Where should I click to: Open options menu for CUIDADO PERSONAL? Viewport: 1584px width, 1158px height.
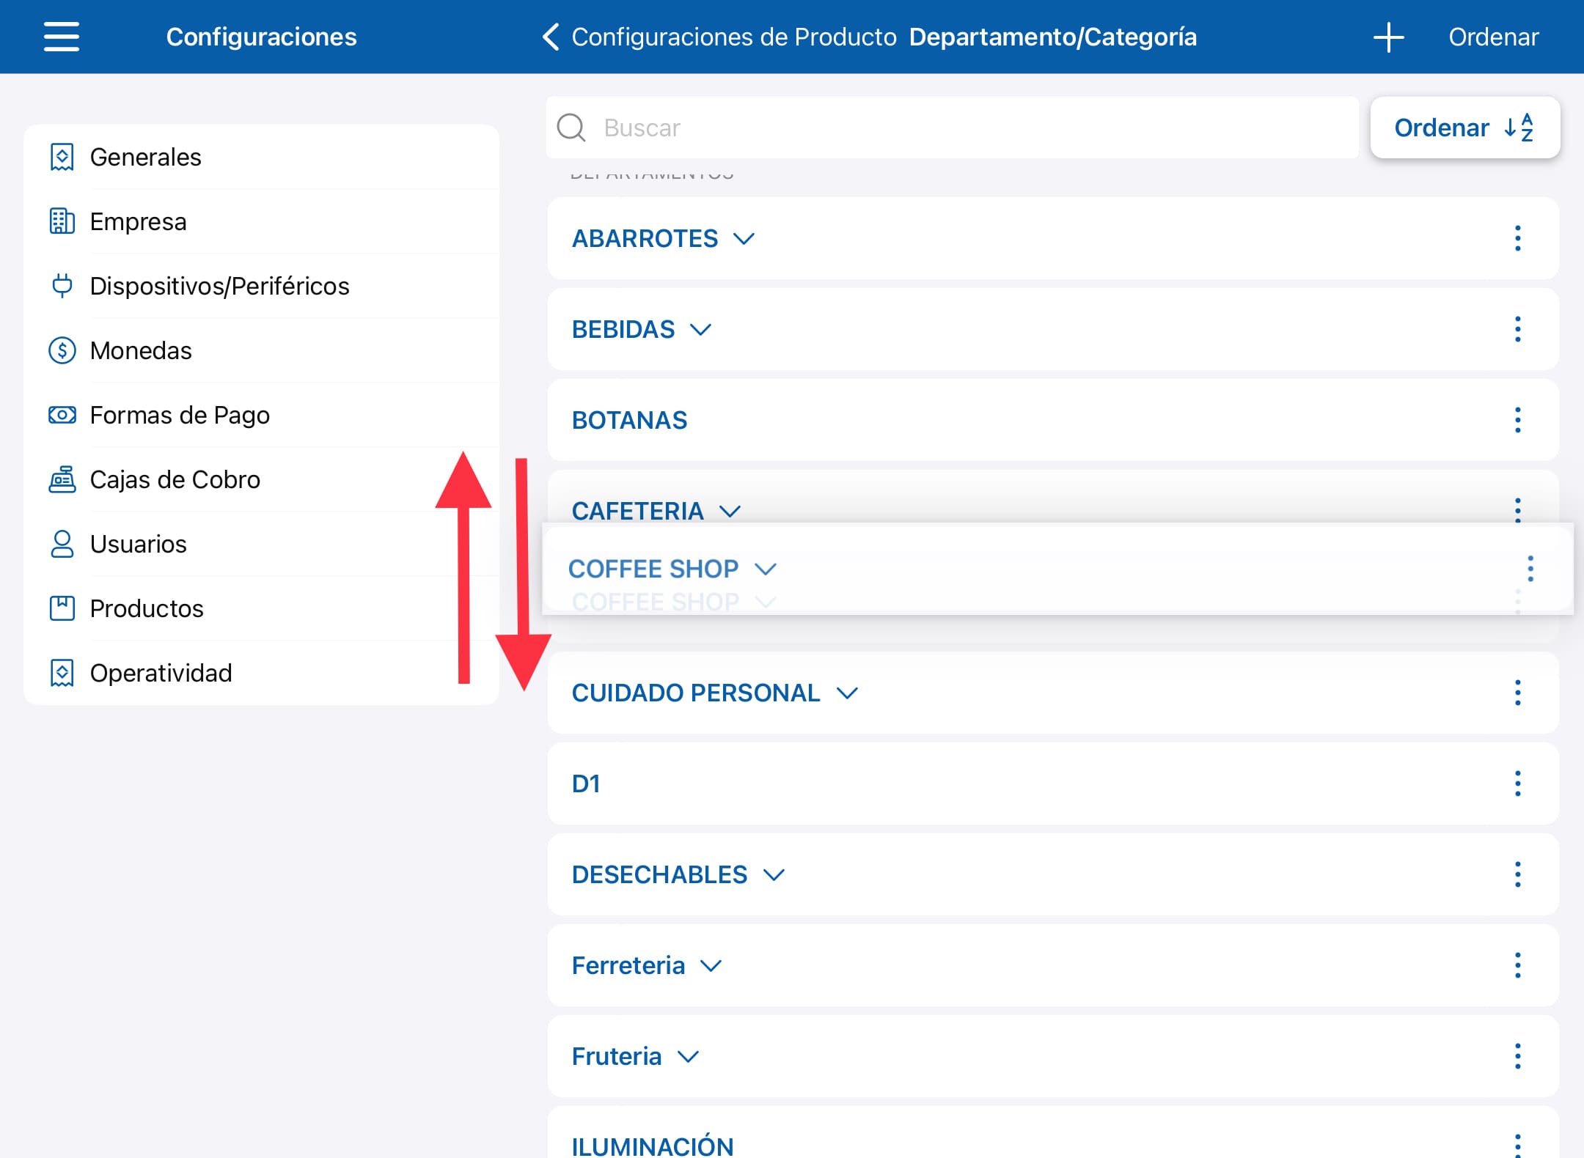[x=1518, y=693]
